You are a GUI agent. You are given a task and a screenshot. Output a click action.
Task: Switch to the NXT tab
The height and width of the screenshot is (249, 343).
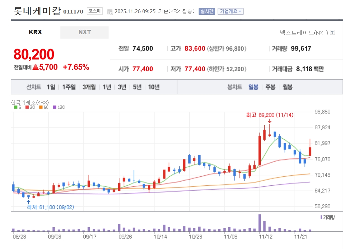(x=84, y=32)
